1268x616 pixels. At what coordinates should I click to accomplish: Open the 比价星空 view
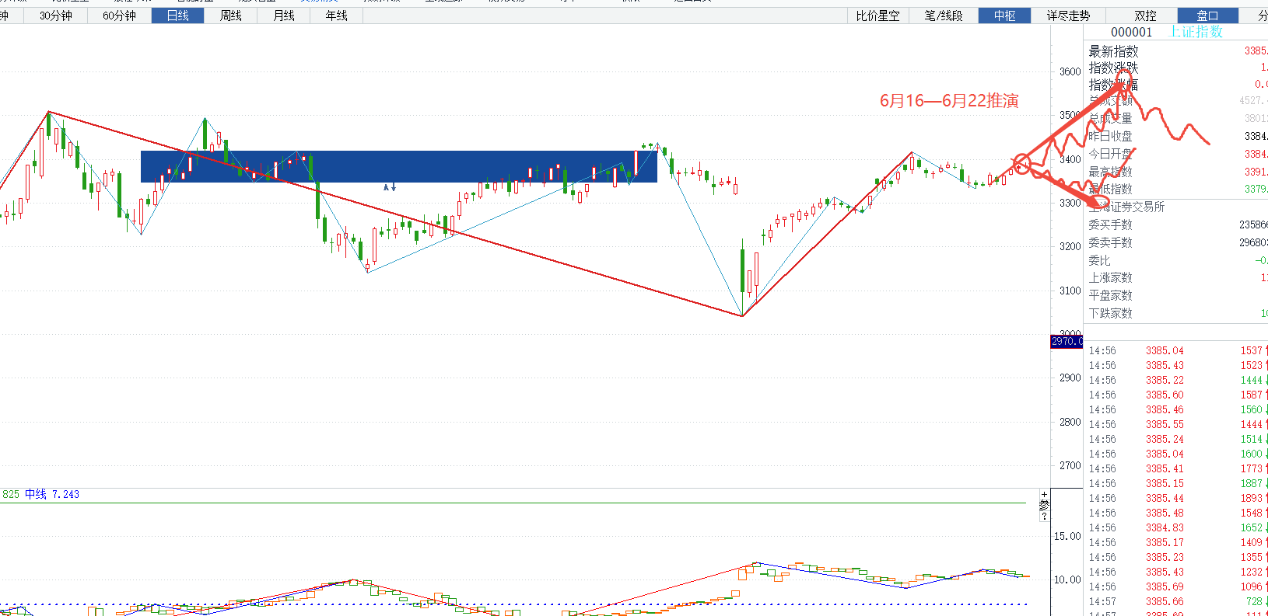click(877, 16)
